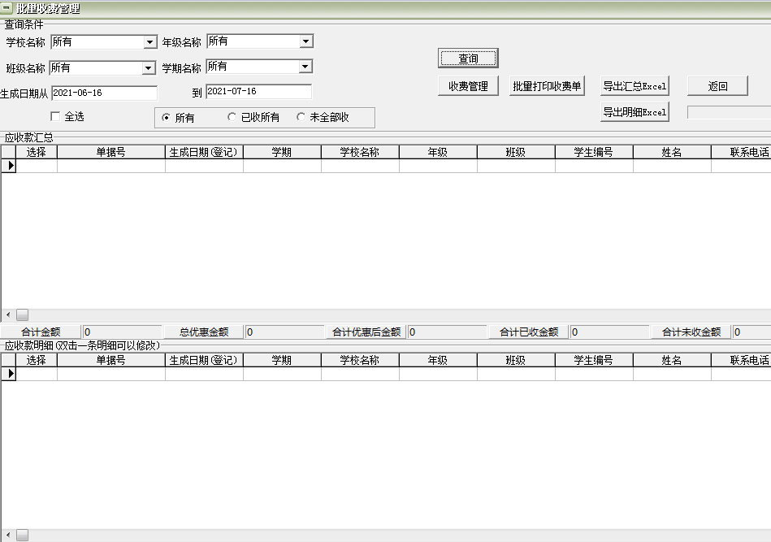
Task: Expand the 班级名称 combo box
Action: coord(149,68)
